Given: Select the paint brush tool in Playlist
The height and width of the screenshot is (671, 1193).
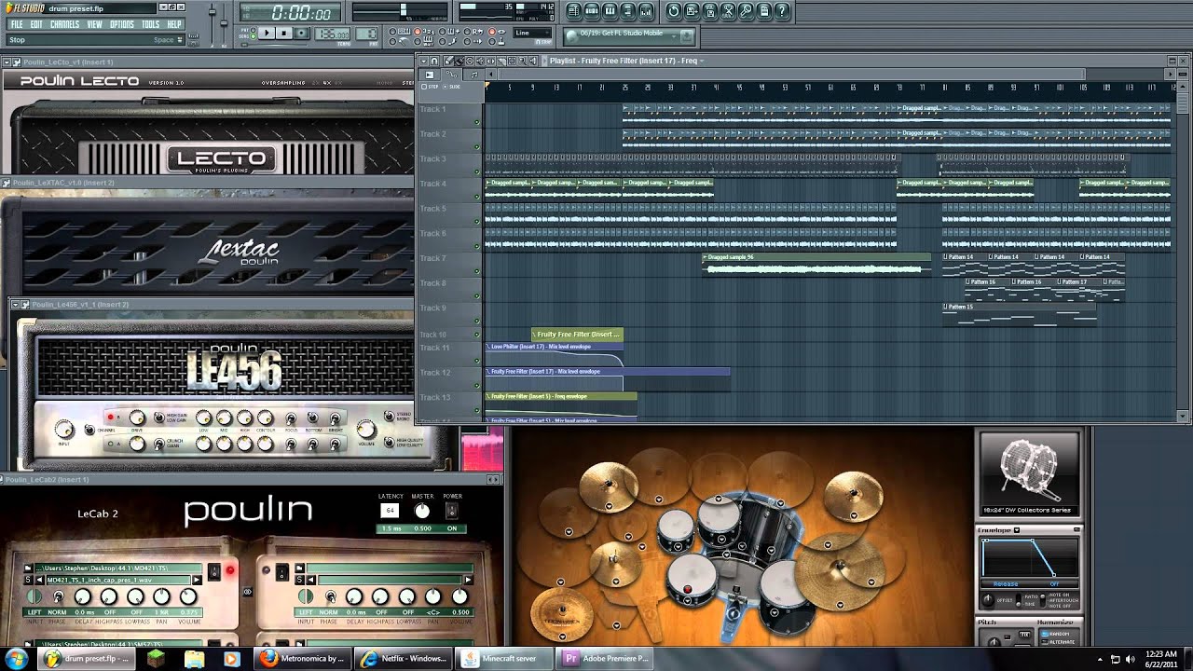Looking at the screenshot, I should (x=459, y=61).
